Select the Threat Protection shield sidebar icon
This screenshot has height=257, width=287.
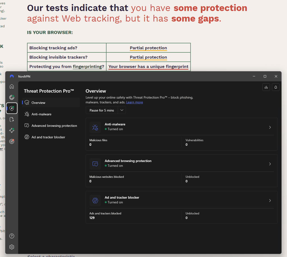(x=12, y=108)
